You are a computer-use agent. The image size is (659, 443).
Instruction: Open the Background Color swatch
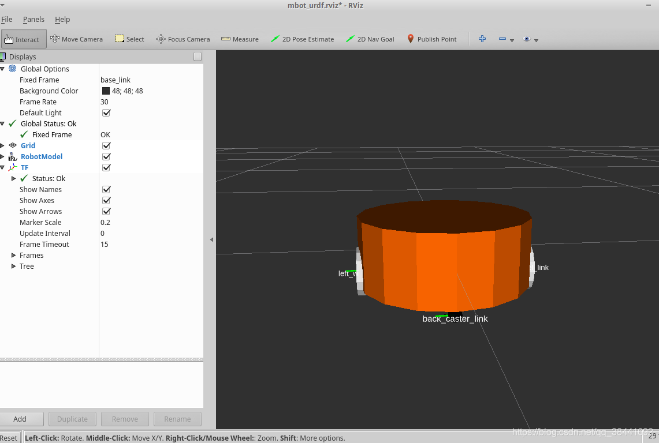[106, 91]
